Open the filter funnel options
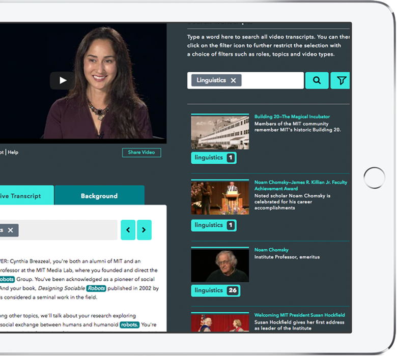The width and height of the screenshot is (397, 356). 341,80
